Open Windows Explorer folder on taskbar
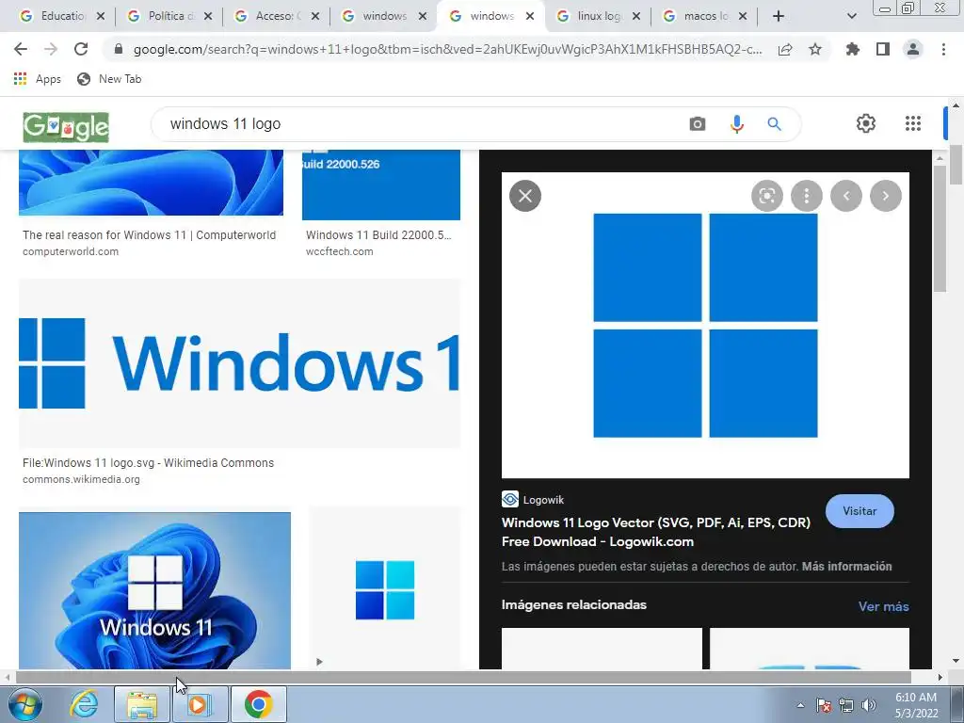The height and width of the screenshot is (723, 964). coord(142,704)
